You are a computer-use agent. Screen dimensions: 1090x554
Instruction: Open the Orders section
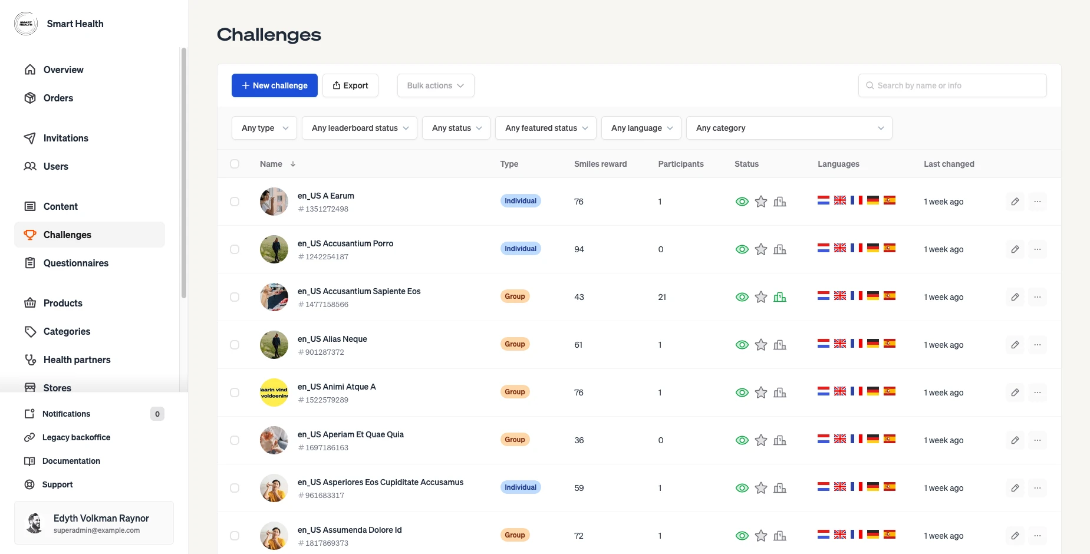coord(90,98)
